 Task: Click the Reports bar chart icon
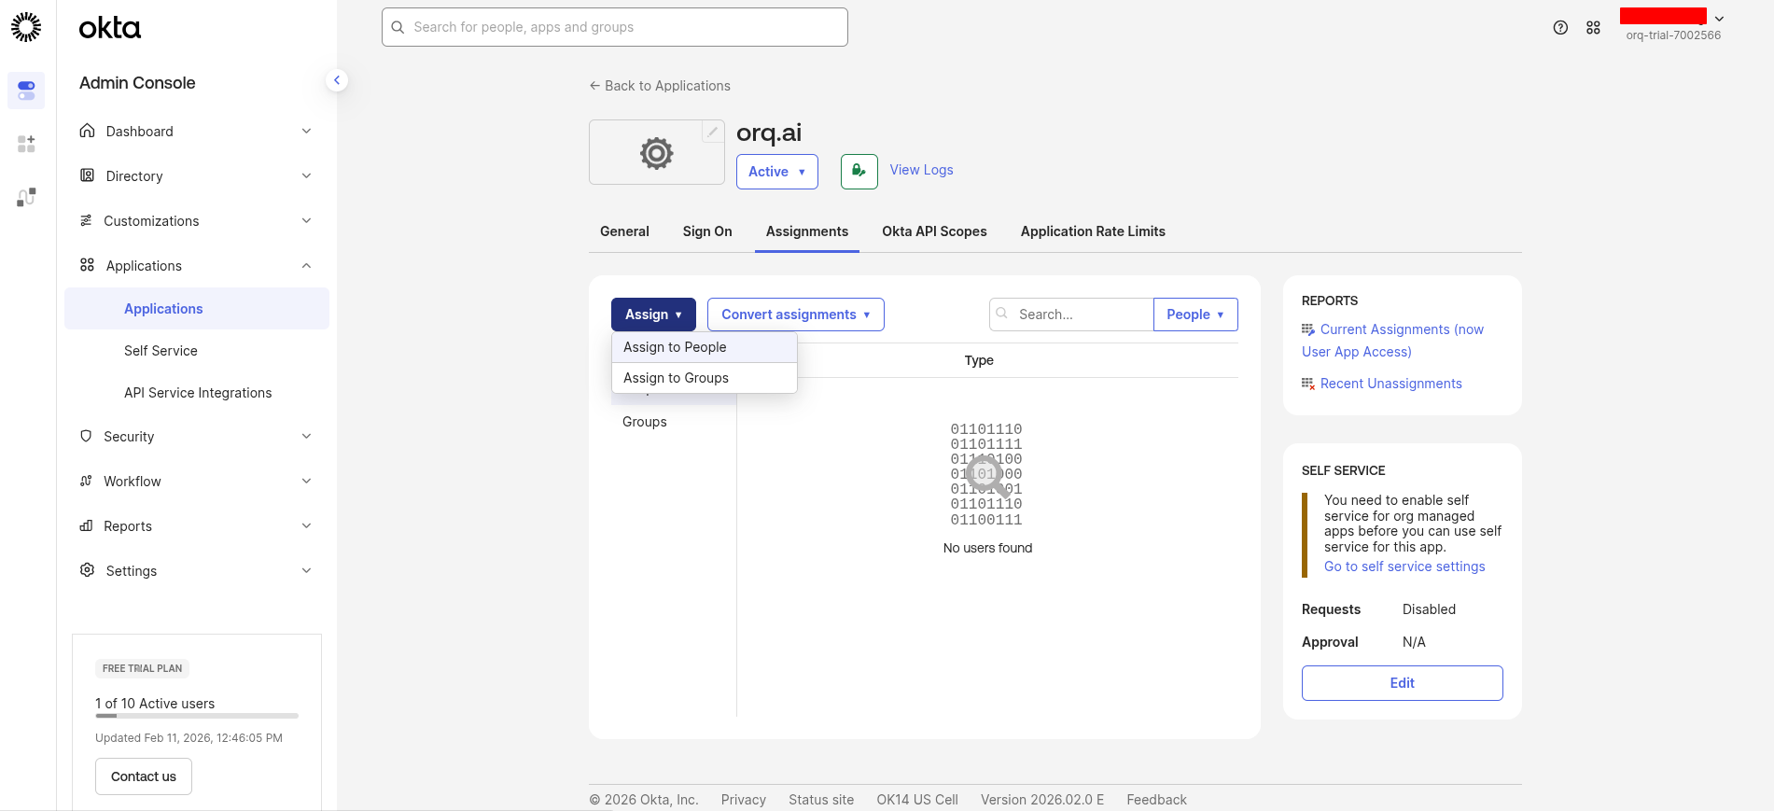tap(86, 525)
